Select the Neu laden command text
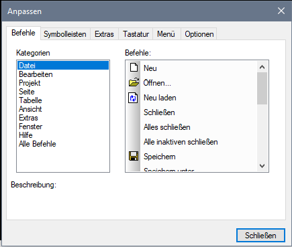This screenshot has width=292, height=247. click(160, 98)
